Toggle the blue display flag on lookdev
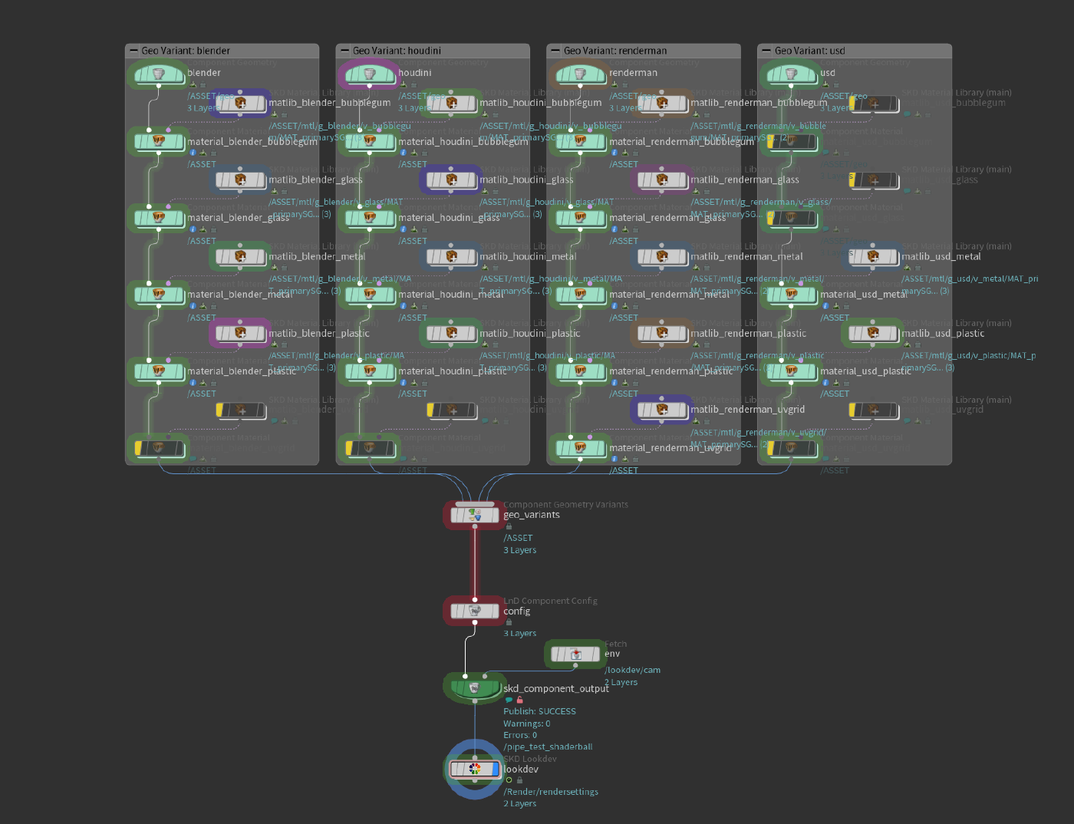This screenshot has width=1074, height=824. point(496,769)
